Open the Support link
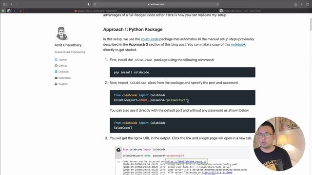Viewport: 312px width, 175px height. (x=63, y=84)
